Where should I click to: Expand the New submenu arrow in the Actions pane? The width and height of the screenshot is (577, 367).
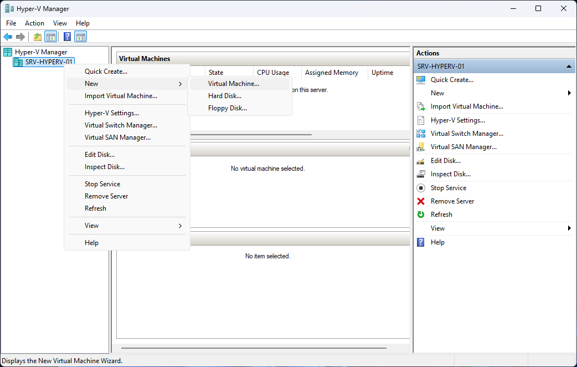pyautogui.click(x=569, y=93)
